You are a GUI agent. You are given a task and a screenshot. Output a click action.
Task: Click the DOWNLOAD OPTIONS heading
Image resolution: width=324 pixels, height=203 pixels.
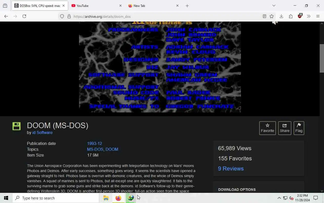point(237,190)
